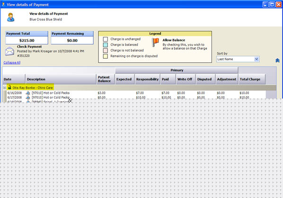The image size is (283, 198).
Task: Click the Allow Balance label
Action: pos(174,40)
